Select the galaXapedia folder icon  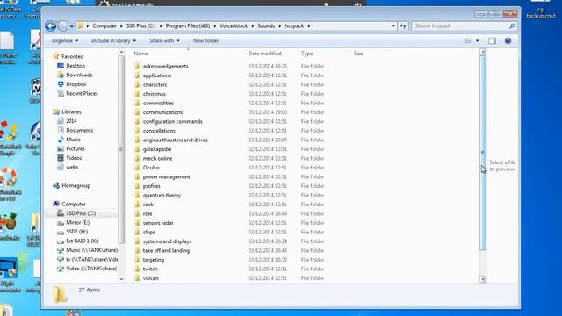[x=137, y=149]
